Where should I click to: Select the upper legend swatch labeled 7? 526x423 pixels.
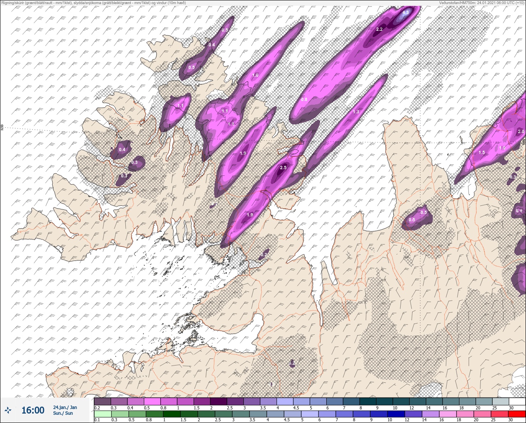click(351, 401)
